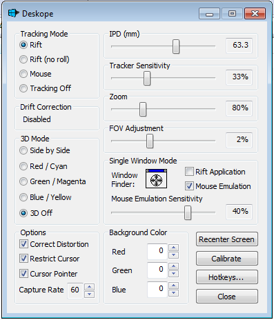Click the Close button at bottom right
The image size is (274, 320).
click(x=227, y=297)
